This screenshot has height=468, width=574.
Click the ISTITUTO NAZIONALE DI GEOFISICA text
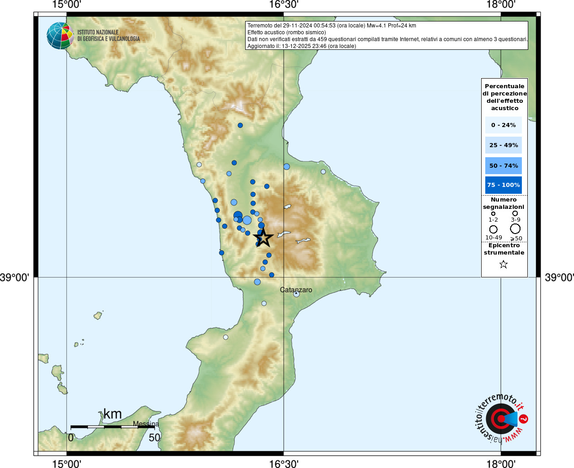(108, 36)
